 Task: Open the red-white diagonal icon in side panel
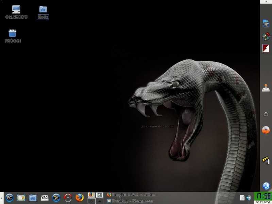[x=266, y=48]
